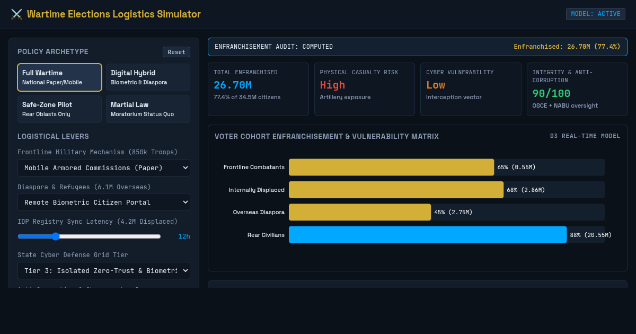Click the 'Enfranchised: 26.70M (77.4%)' text
Image resolution: width=636 pixels, height=334 pixels.
567,47
